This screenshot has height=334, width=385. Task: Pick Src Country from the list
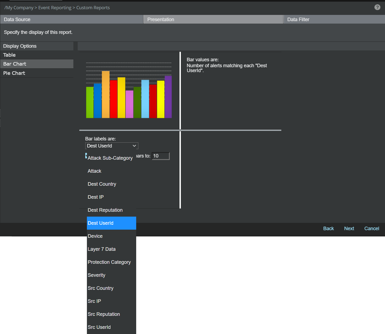pos(111,288)
